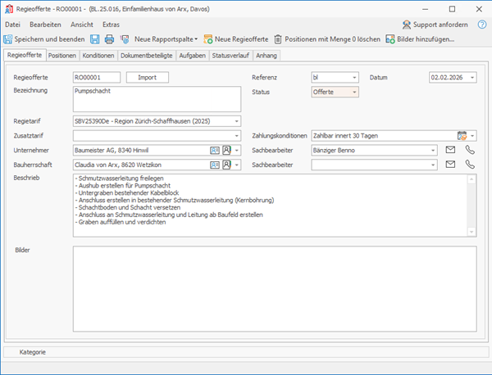492x375 pixels.
Task: Click Positionen mit Menge 0 löschen
Action: (327, 39)
